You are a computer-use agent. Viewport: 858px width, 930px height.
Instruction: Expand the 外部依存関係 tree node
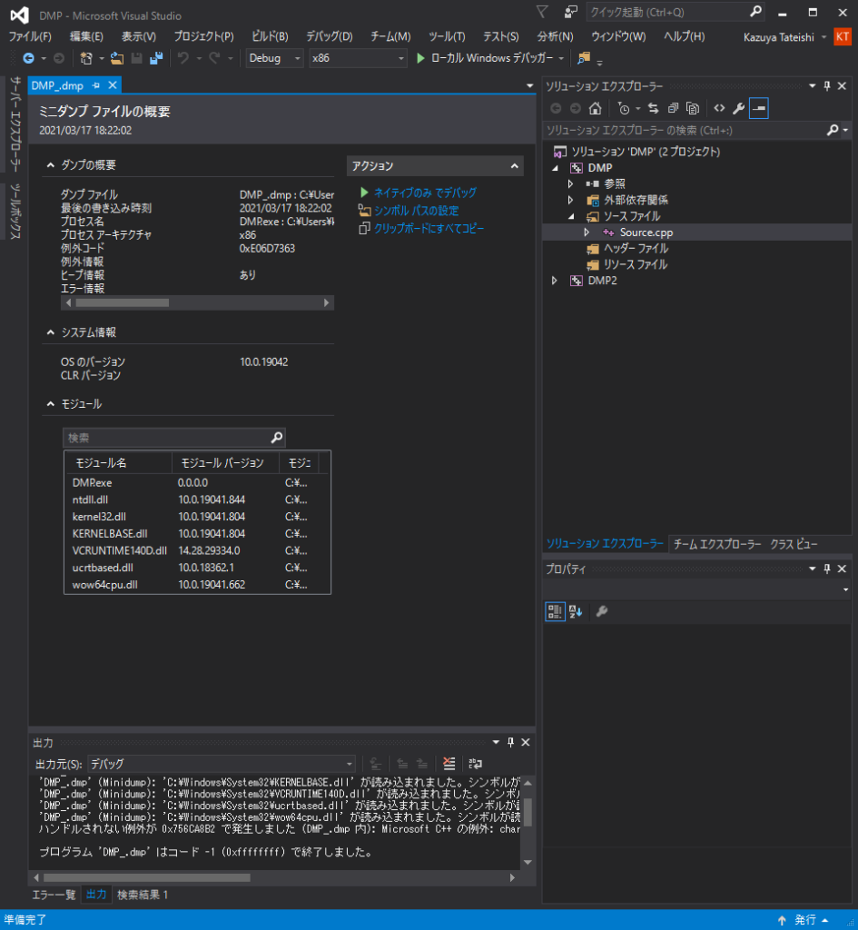570,200
